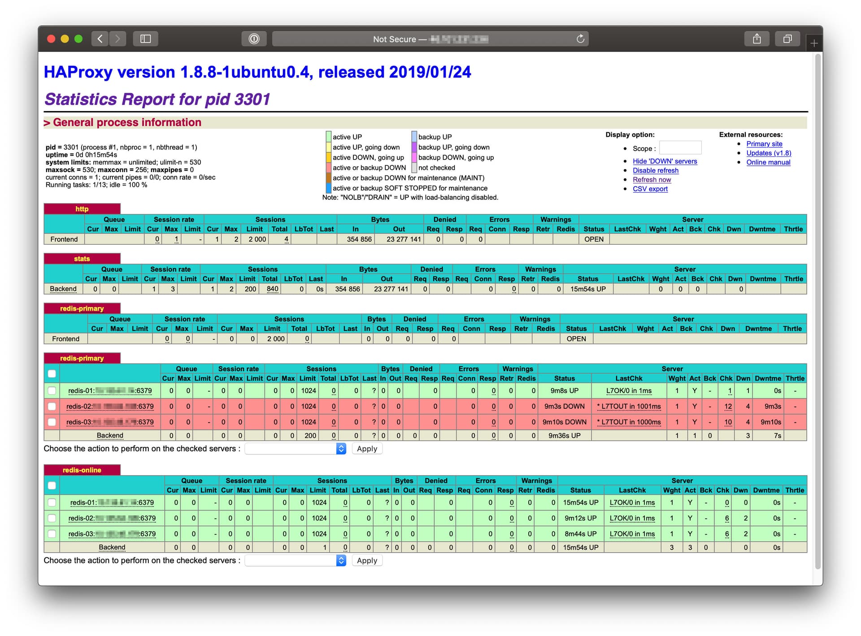Click the http proxy section header
Screen dimensions: 861x636
82,209
